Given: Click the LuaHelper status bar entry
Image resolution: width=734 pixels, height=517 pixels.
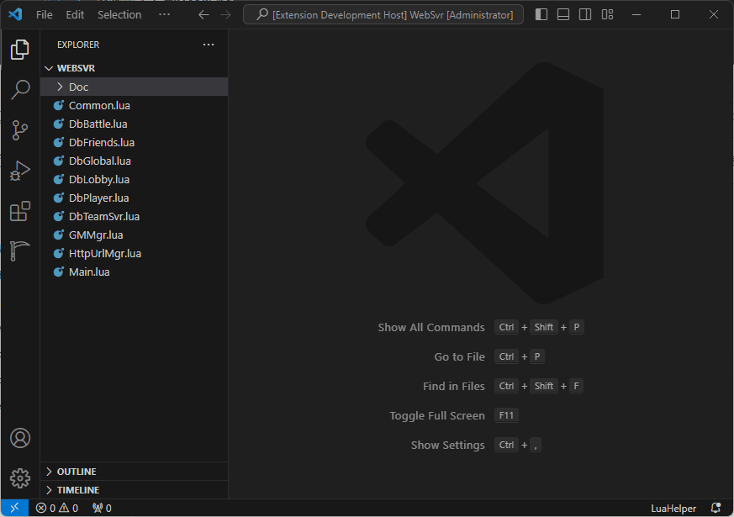Looking at the screenshot, I should [x=673, y=509].
